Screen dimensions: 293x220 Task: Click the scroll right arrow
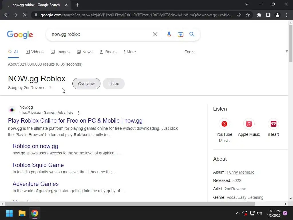tap(286, 204)
